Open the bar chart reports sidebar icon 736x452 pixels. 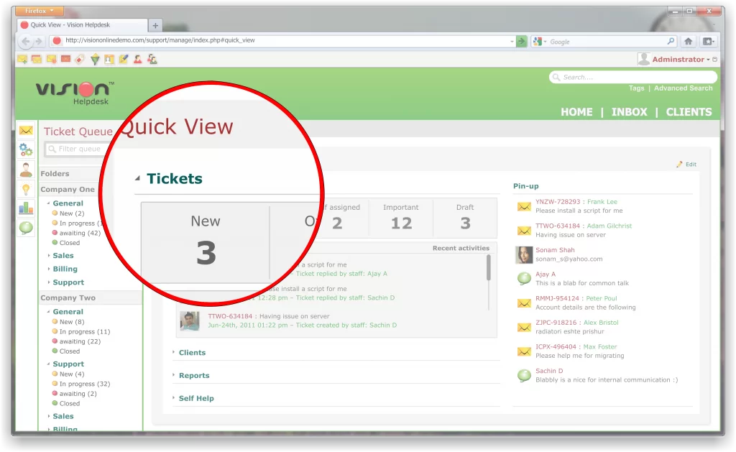[26, 208]
